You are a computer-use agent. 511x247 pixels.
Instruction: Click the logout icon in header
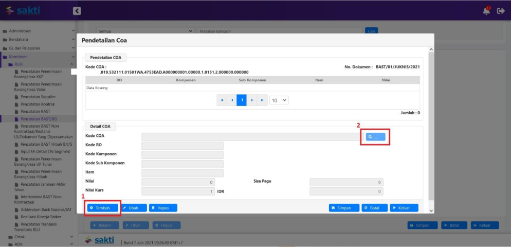pos(501,11)
